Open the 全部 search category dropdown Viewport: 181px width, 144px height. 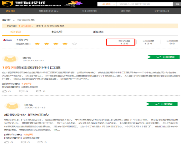tap(107, 4)
